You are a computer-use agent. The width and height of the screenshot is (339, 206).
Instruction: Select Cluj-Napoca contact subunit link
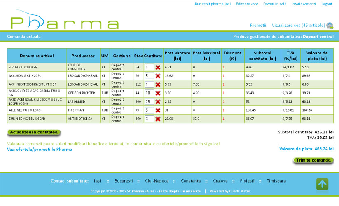click(x=159, y=181)
